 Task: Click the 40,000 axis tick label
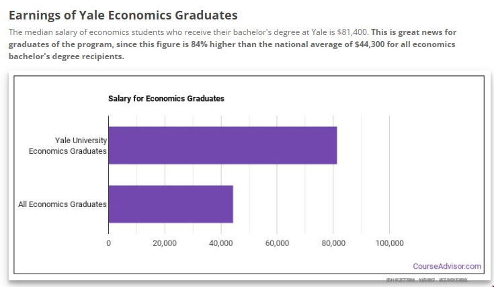[221, 243]
